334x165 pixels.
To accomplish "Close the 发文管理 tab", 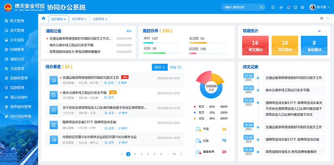I will (x=65, y=19).
